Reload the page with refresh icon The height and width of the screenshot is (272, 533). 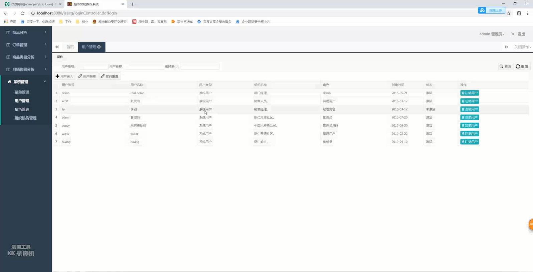(22, 13)
